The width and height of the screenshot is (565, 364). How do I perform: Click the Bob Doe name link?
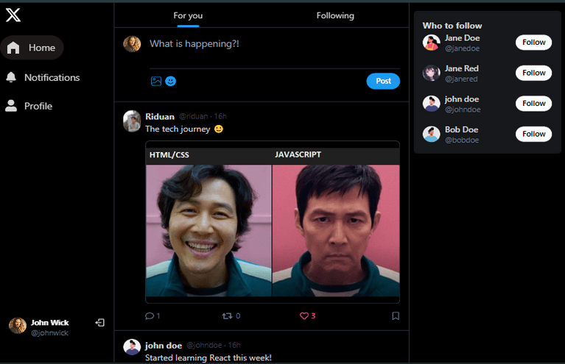click(x=462, y=129)
